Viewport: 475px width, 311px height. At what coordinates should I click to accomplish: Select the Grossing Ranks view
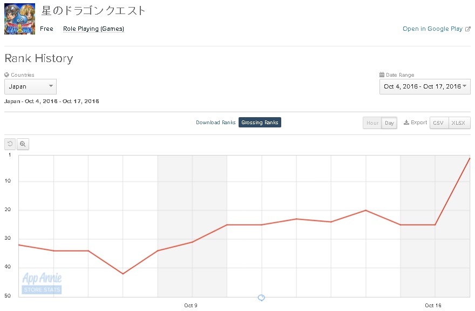[x=260, y=123]
